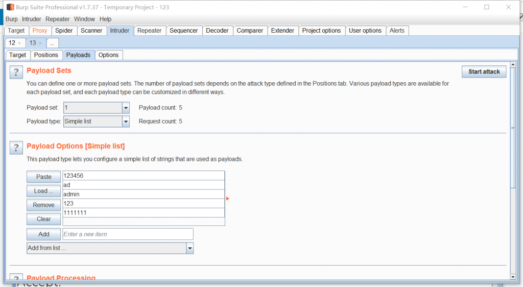Open the Payload type Simple list dropdown
Image resolution: width=523 pixels, height=287 pixels.
click(126, 122)
